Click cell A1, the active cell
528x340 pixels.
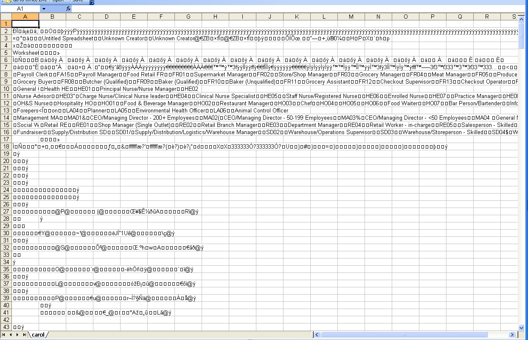[25, 24]
